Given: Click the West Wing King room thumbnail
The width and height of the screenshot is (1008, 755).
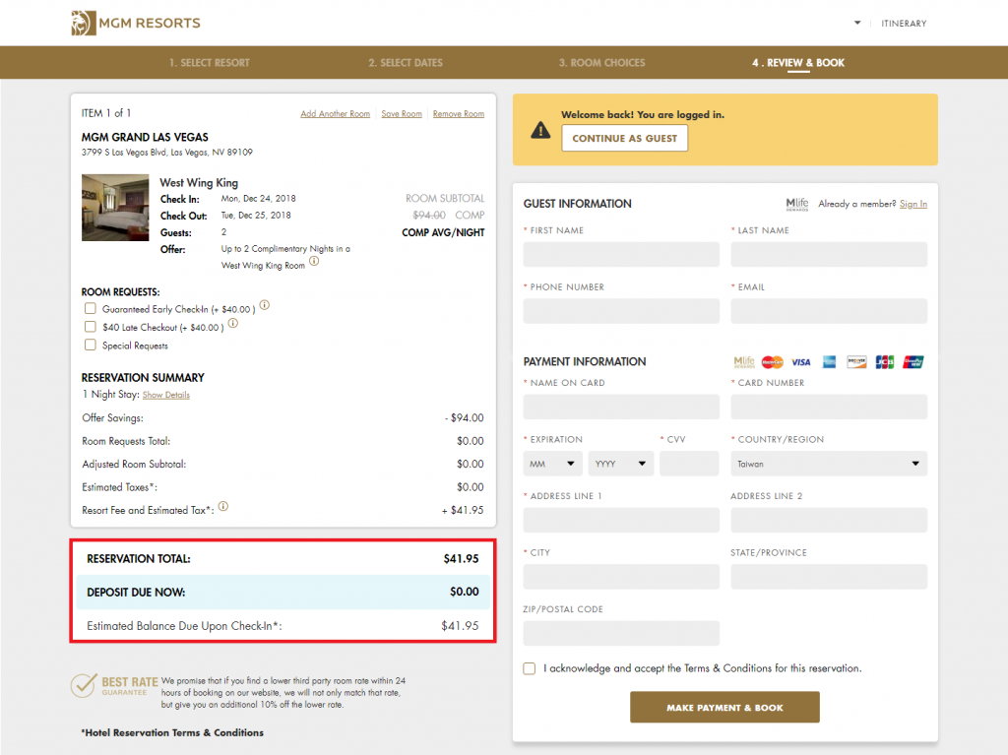Looking at the screenshot, I should coord(115,208).
